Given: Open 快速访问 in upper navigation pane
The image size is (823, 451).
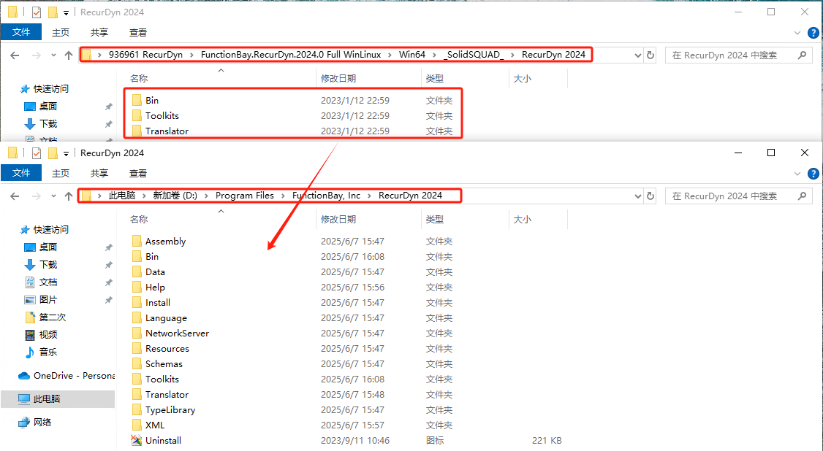Looking at the screenshot, I should 51,88.
